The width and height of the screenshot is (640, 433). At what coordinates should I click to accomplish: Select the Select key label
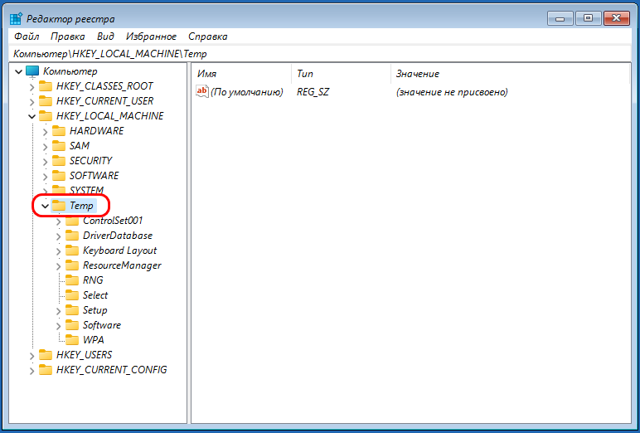point(95,295)
